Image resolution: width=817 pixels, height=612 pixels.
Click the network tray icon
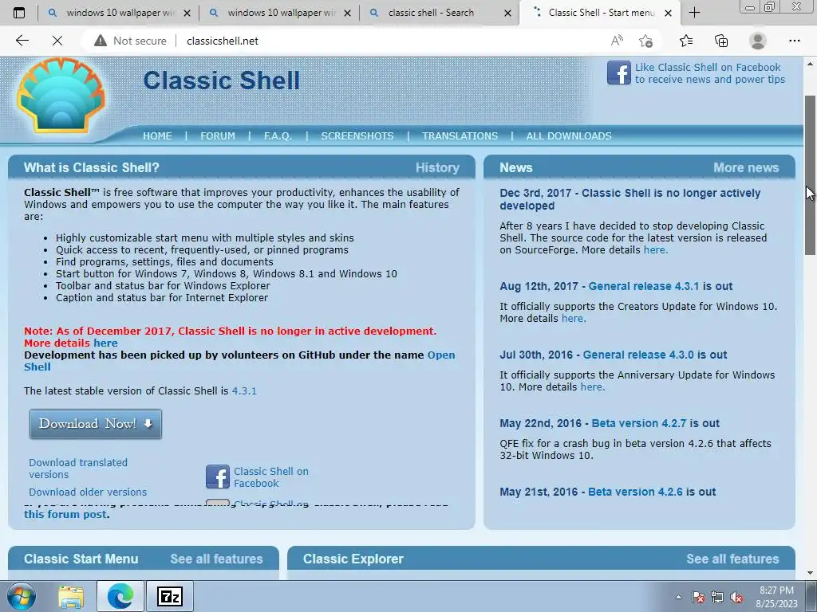[717, 597]
